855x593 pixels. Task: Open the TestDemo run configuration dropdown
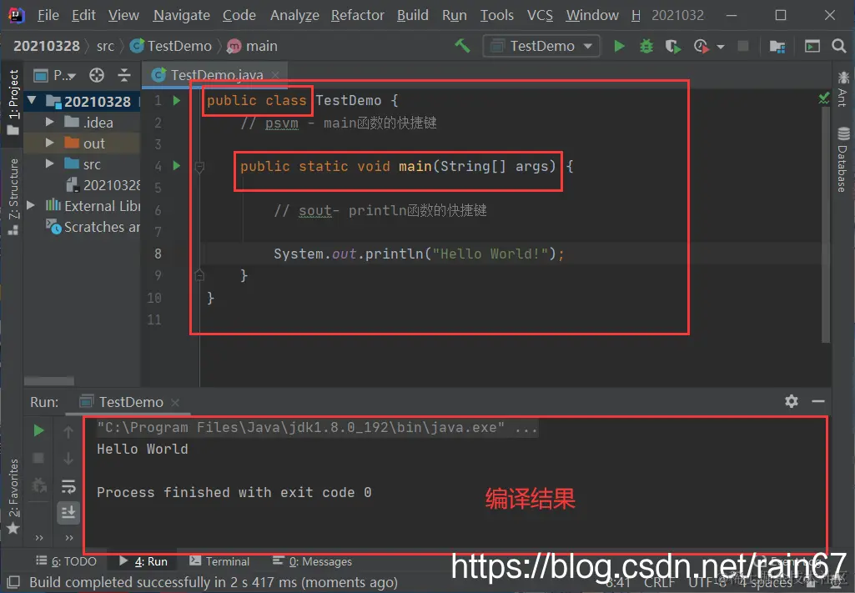click(541, 46)
